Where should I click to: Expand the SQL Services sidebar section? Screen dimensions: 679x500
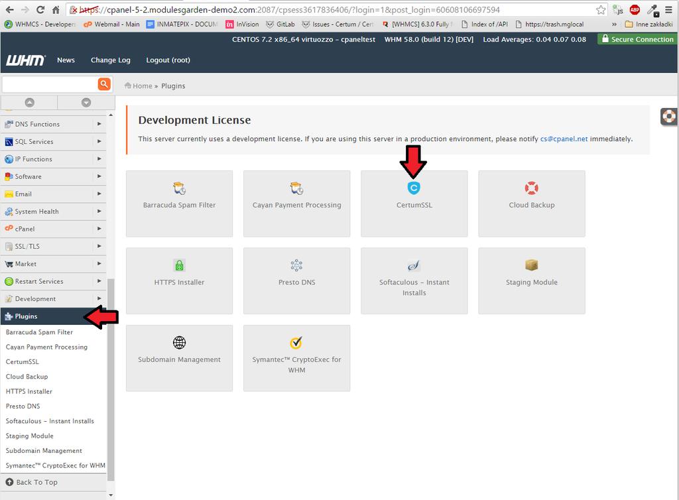(x=53, y=141)
